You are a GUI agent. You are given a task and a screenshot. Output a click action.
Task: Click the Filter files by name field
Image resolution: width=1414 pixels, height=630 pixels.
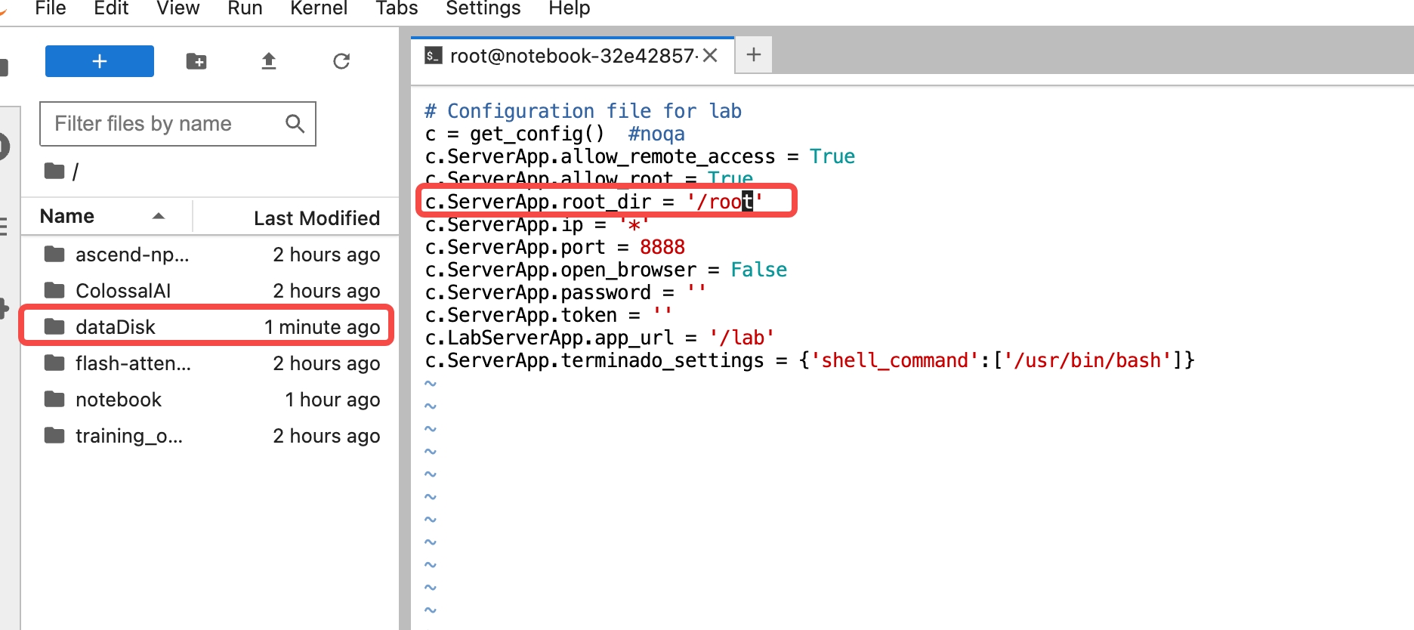(178, 124)
